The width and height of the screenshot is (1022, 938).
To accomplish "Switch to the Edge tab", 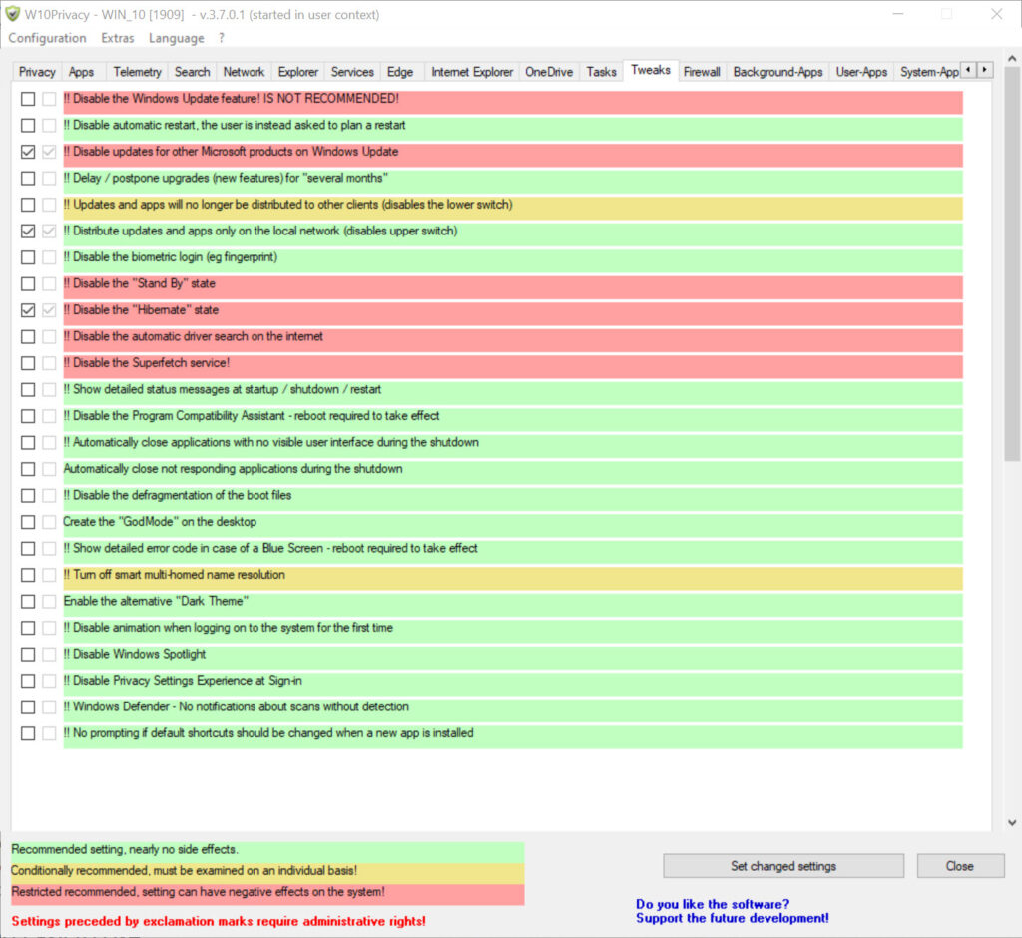I will 400,72.
